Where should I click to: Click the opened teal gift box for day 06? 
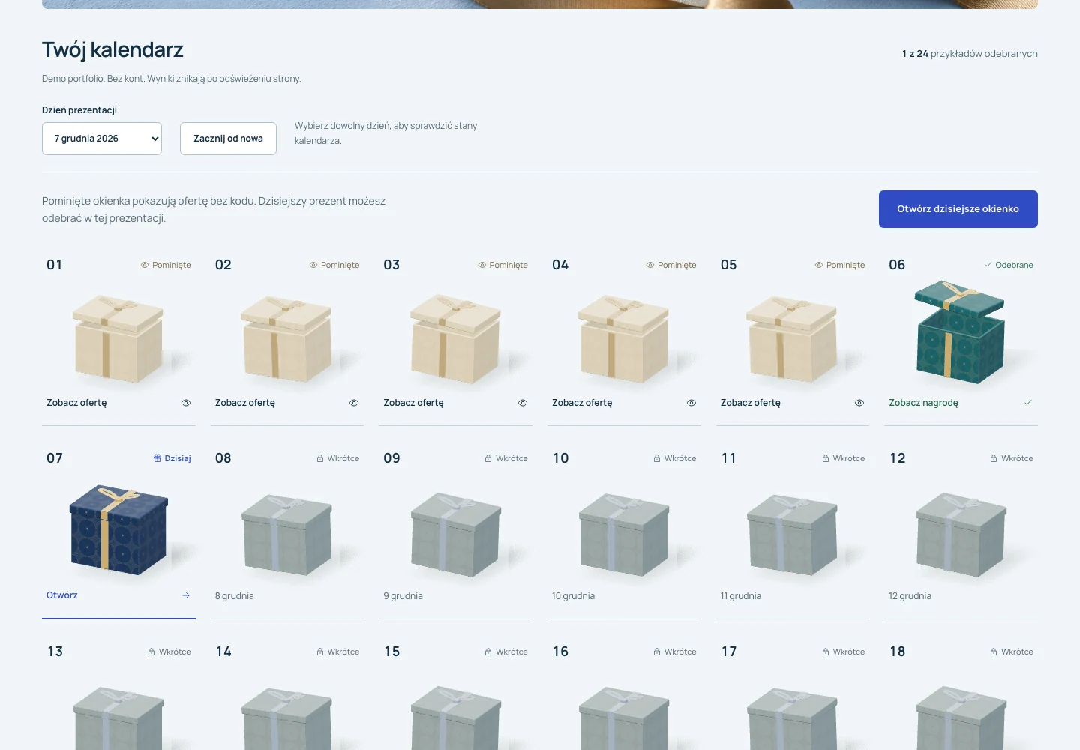click(959, 331)
